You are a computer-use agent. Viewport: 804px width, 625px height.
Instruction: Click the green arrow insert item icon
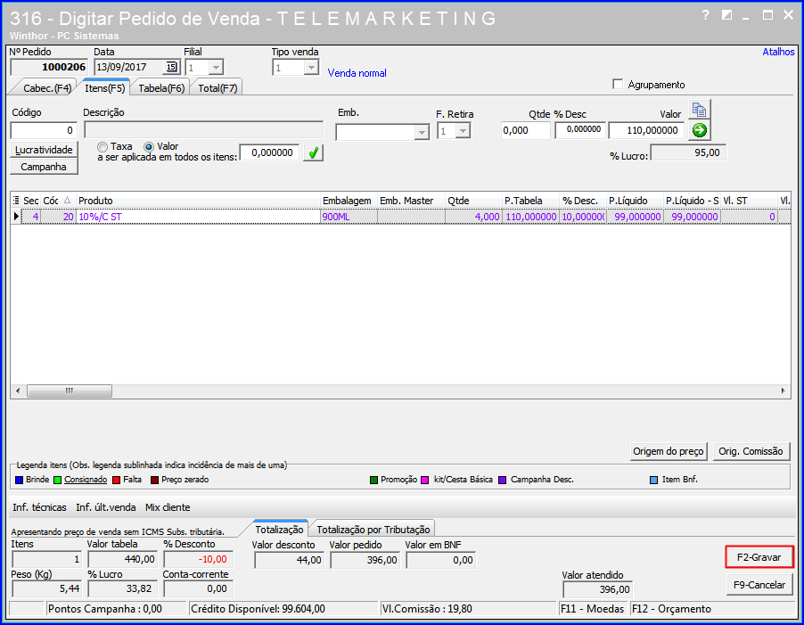pyautogui.click(x=699, y=130)
